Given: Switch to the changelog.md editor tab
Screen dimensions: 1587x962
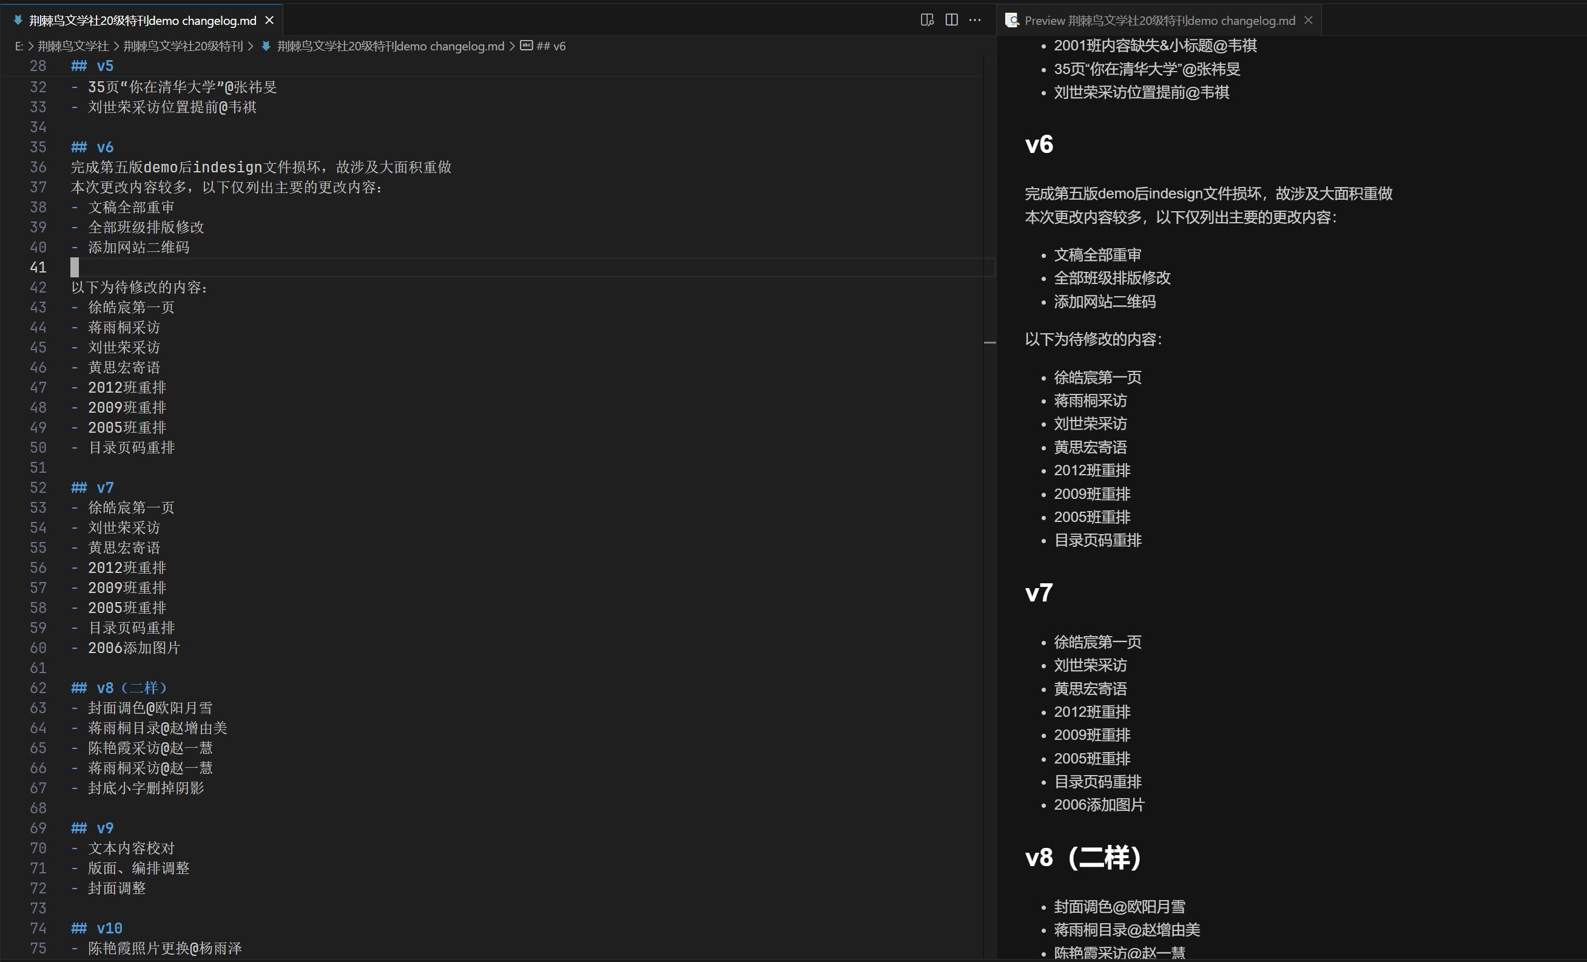Looking at the screenshot, I should pos(142,21).
